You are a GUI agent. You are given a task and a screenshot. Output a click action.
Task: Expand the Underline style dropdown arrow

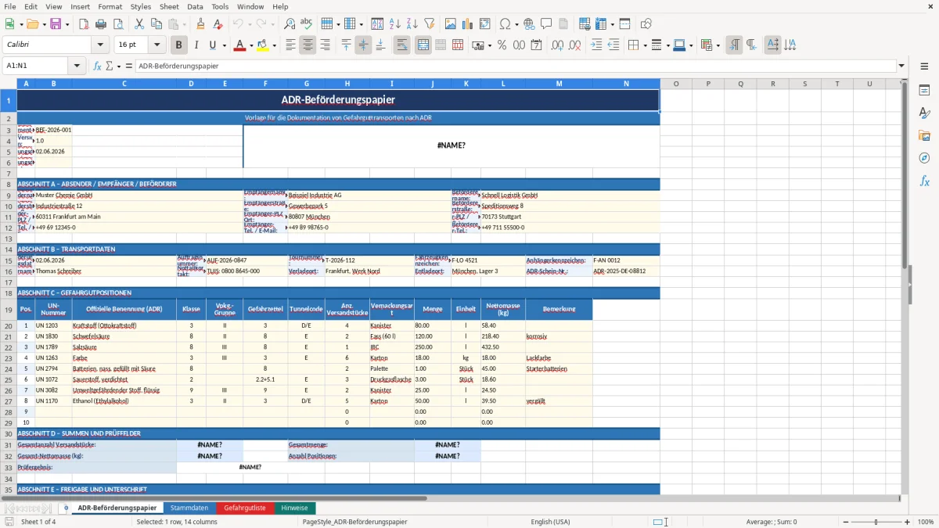coord(224,45)
